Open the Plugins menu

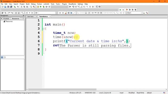coord(64,4)
